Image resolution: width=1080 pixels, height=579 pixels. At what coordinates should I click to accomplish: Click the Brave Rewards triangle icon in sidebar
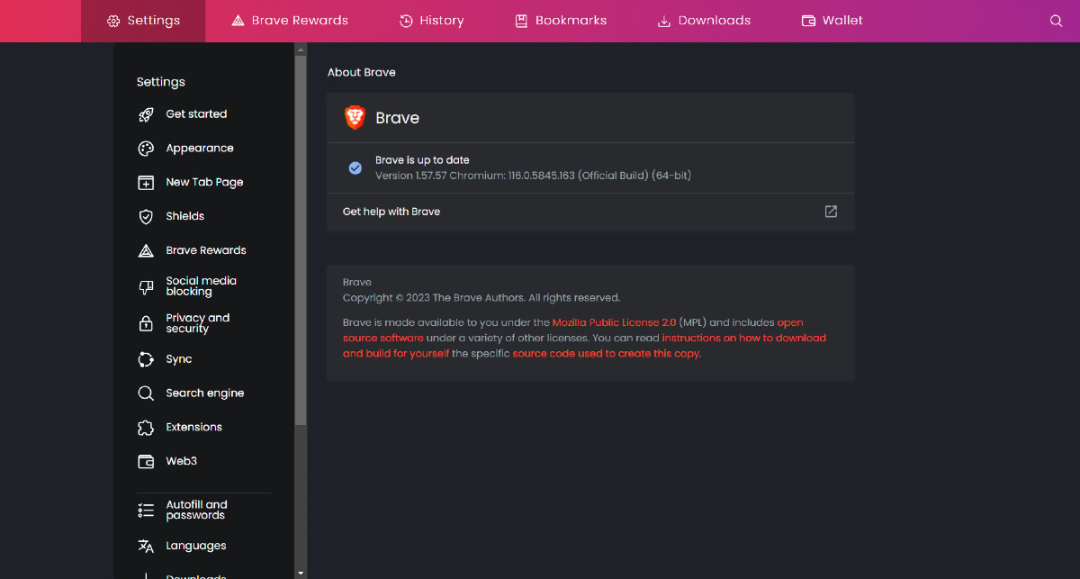point(146,251)
